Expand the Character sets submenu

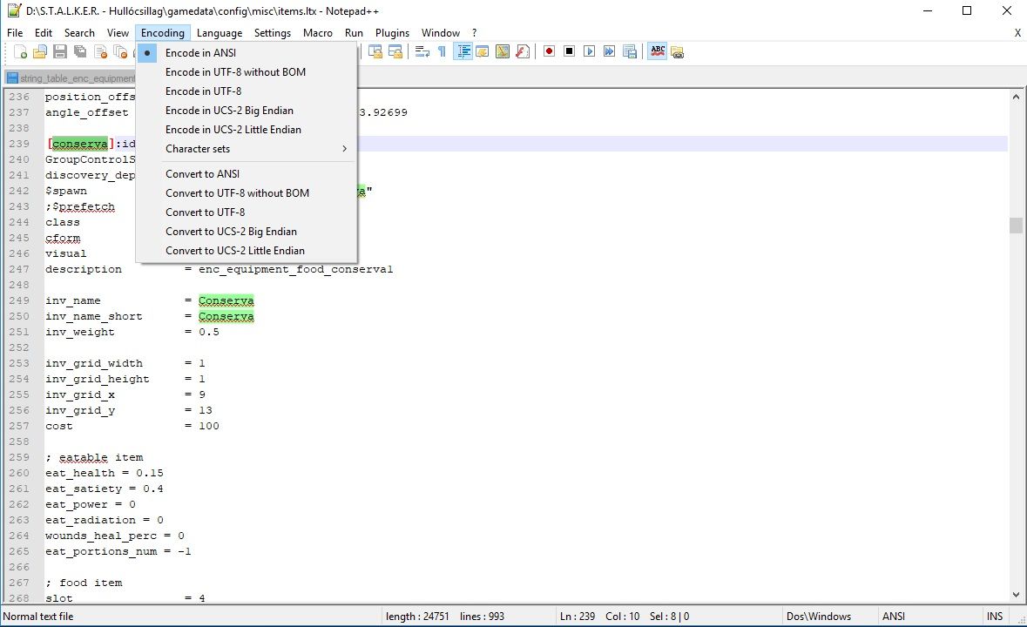[x=247, y=149]
